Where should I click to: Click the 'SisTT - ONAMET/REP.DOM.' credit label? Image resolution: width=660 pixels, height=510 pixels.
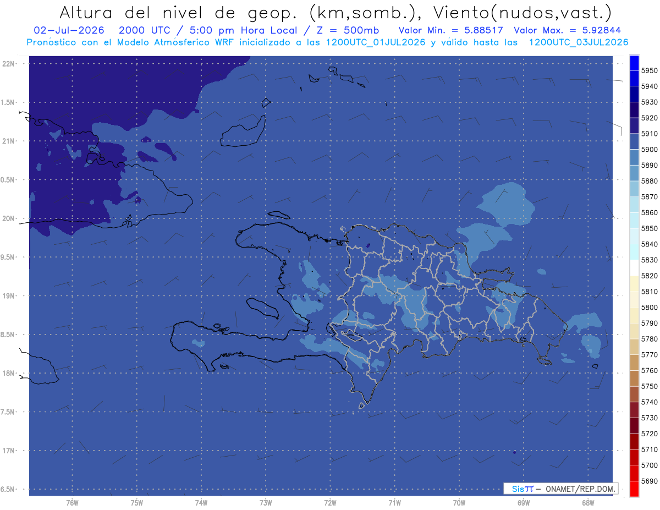pos(560,489)
